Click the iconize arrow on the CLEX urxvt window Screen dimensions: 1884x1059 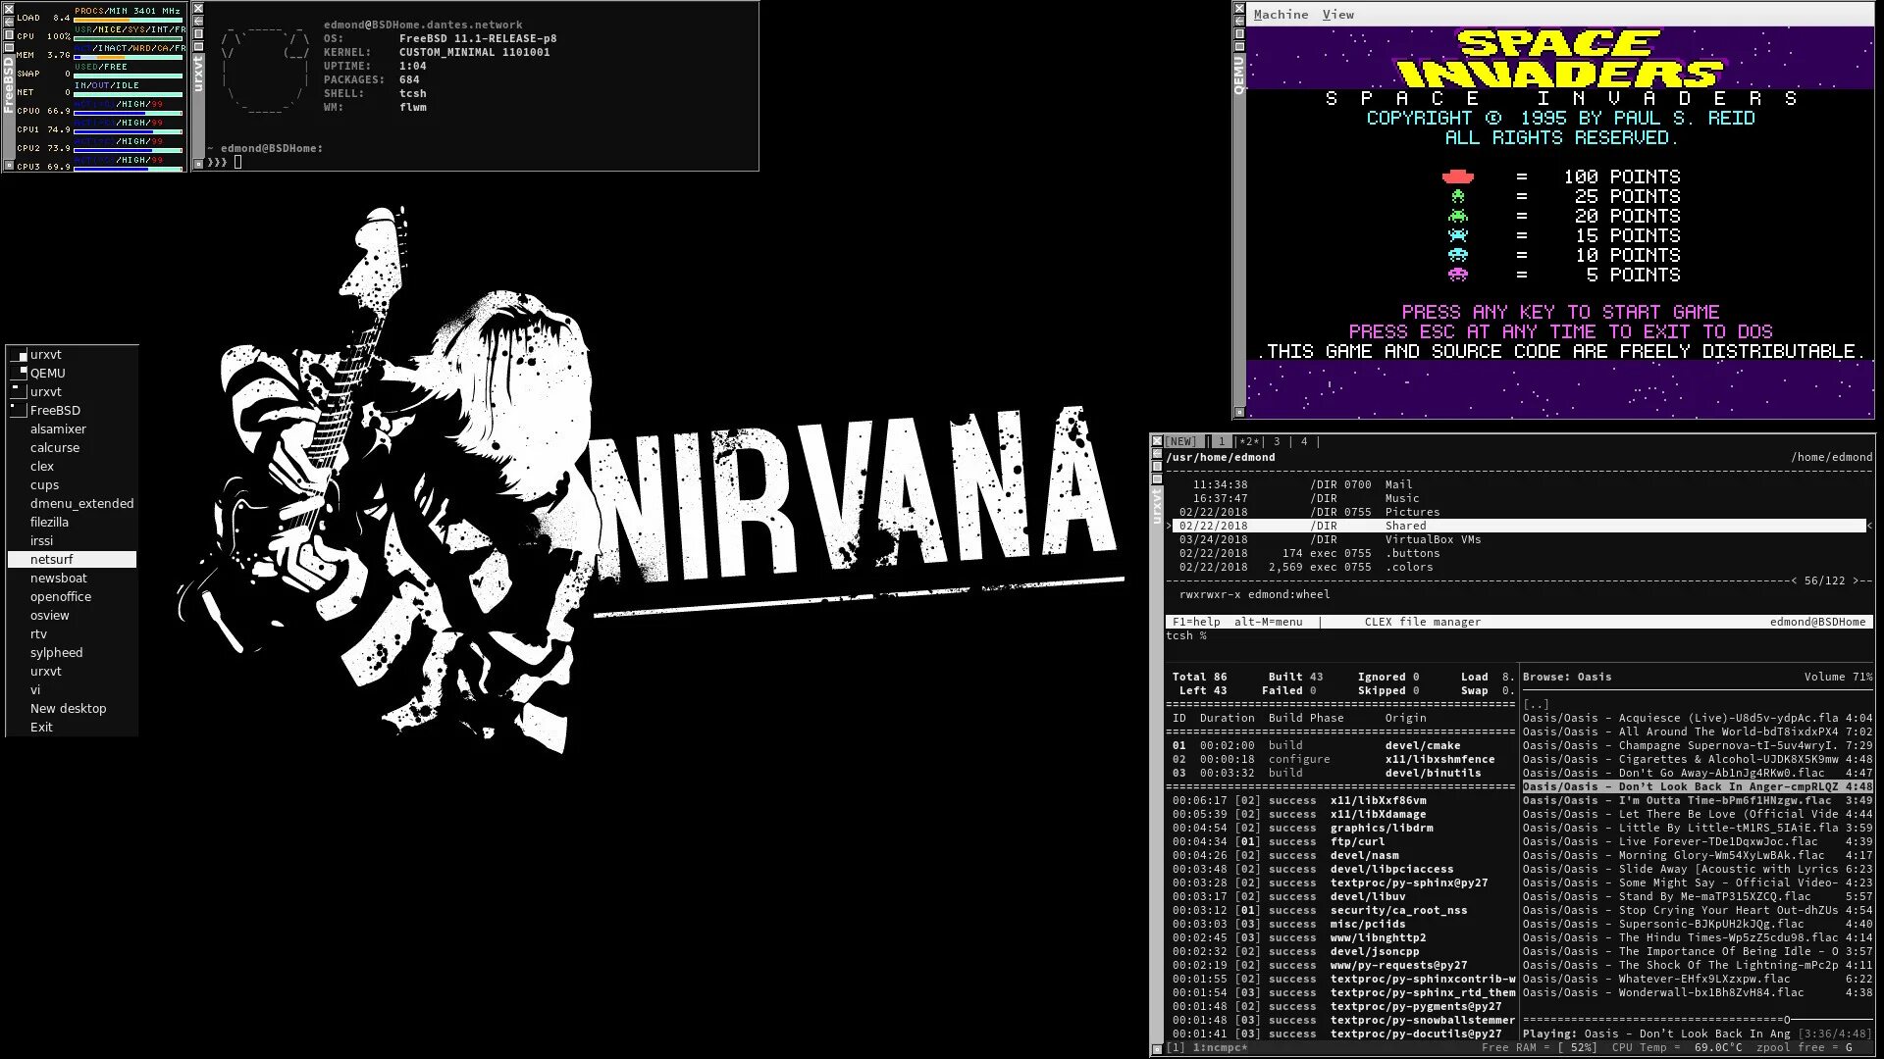click(x=1157, y=453)
